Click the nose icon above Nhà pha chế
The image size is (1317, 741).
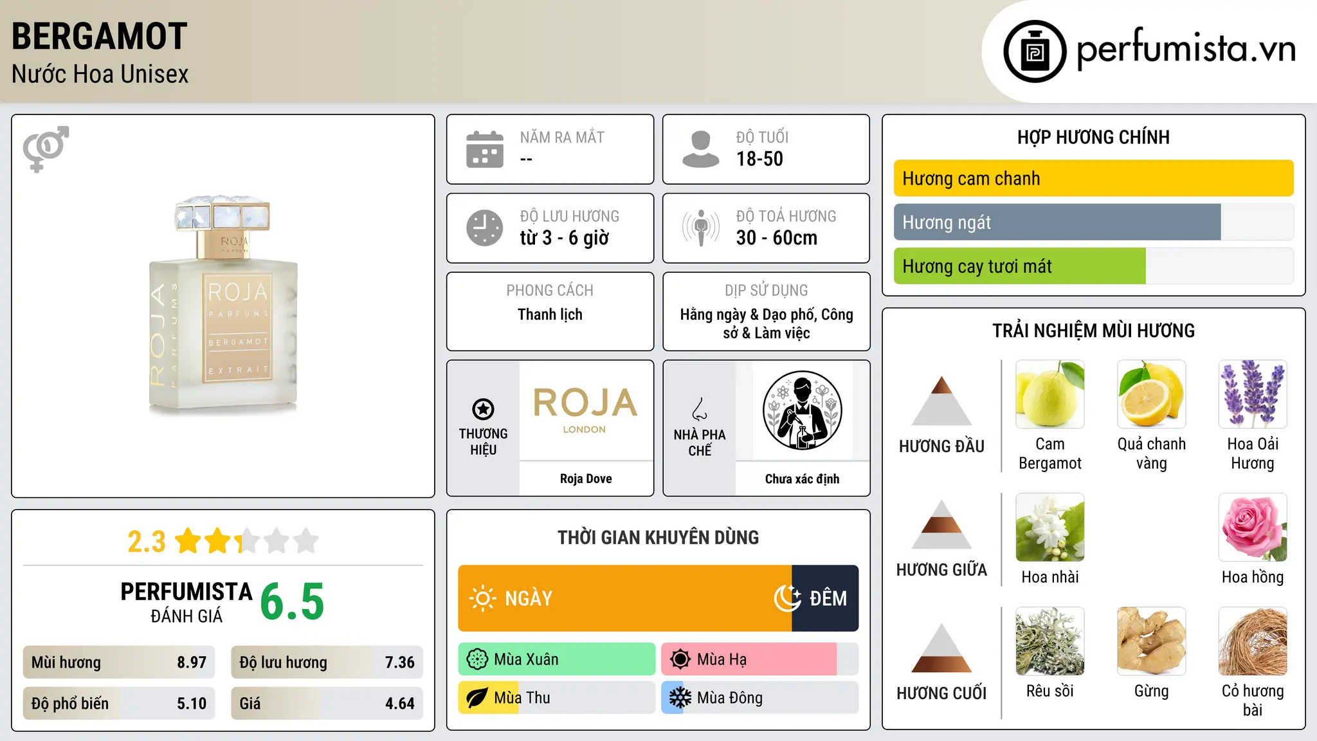pos(700,409)
